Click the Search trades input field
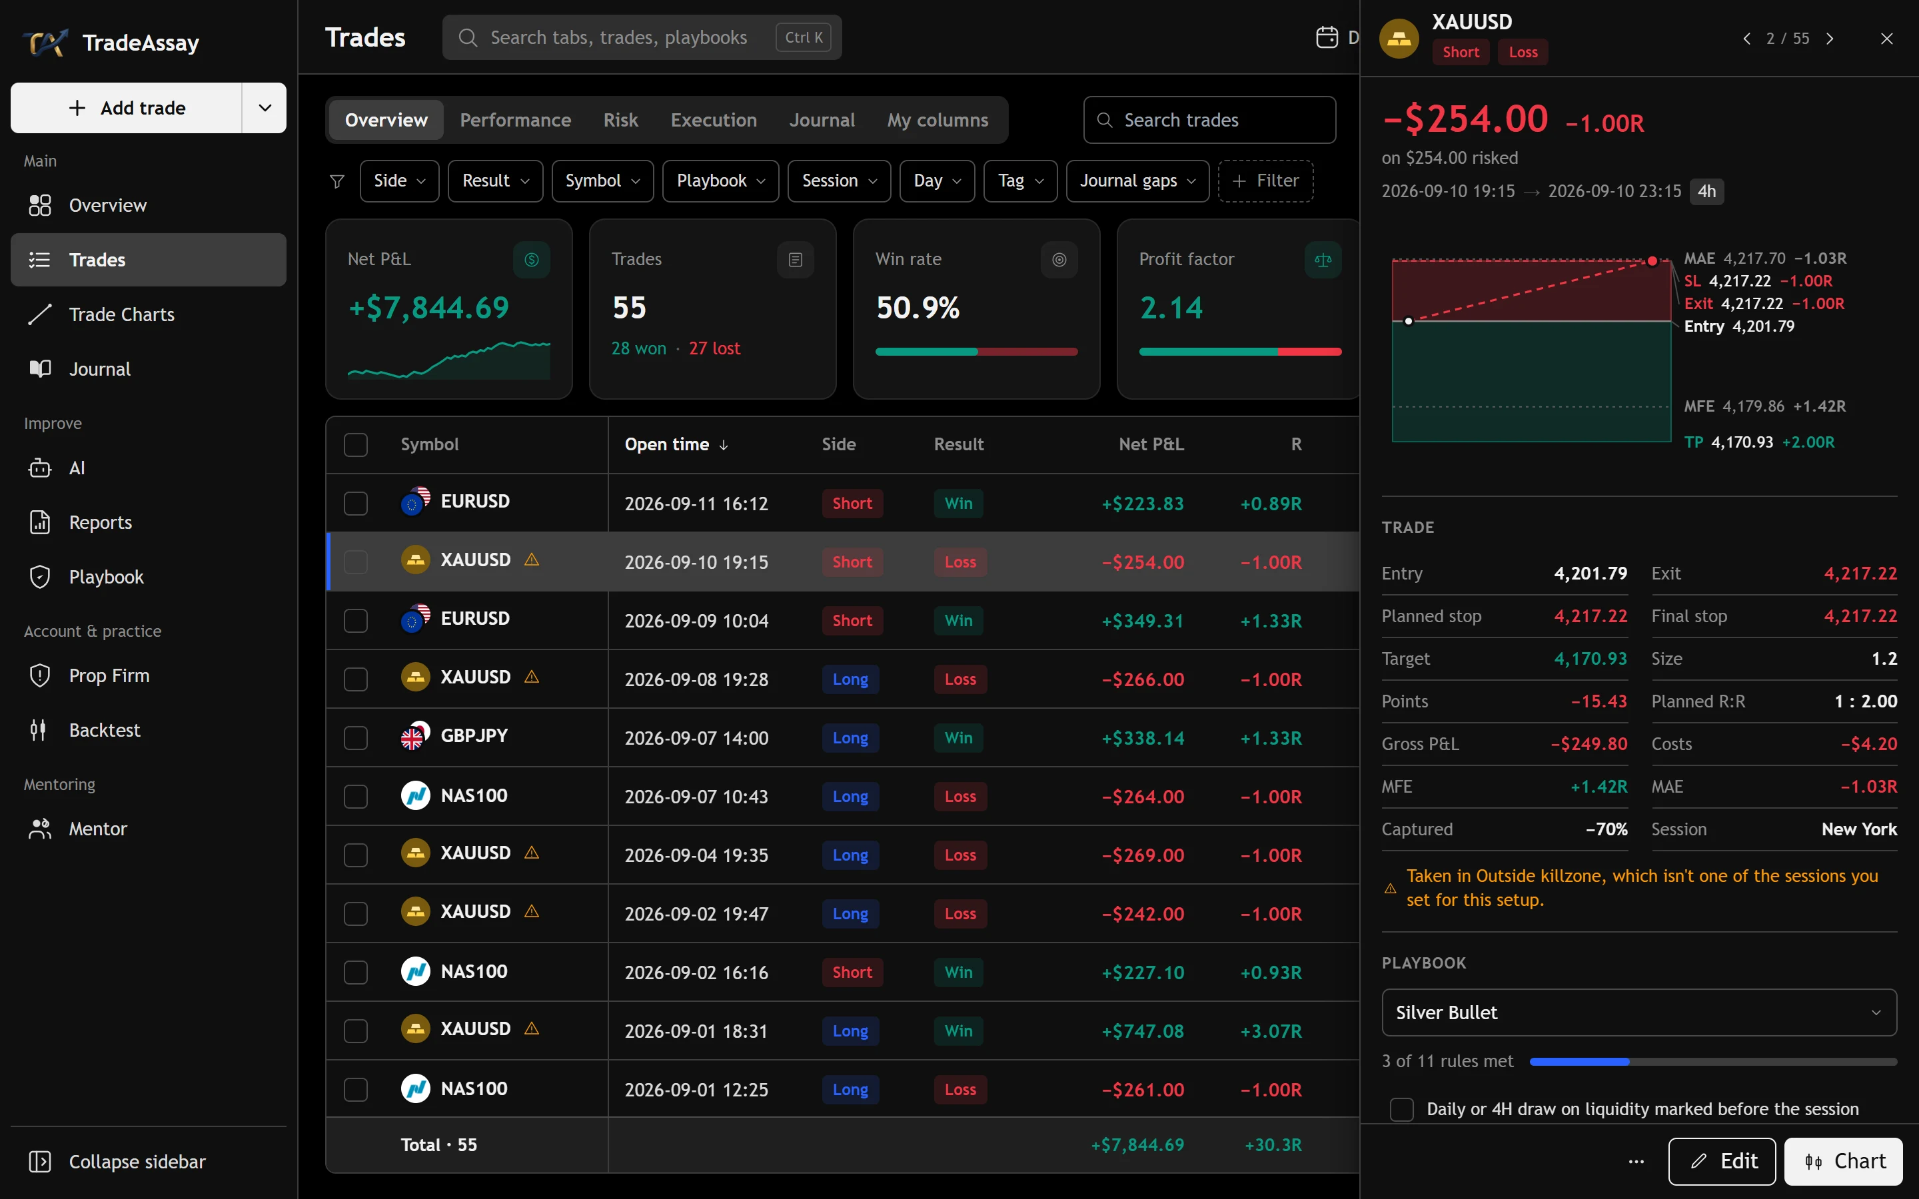 pyautogui.click(x=1210, y=121)
